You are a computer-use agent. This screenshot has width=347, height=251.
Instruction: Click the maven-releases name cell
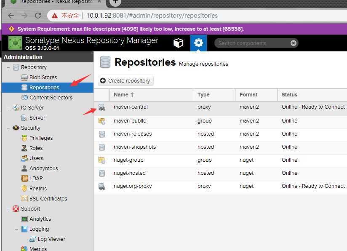point(133,134)
